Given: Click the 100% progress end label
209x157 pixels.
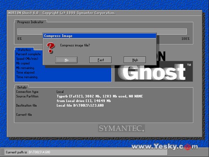Looking at the screenshot, I should click(x=186, y=39).
